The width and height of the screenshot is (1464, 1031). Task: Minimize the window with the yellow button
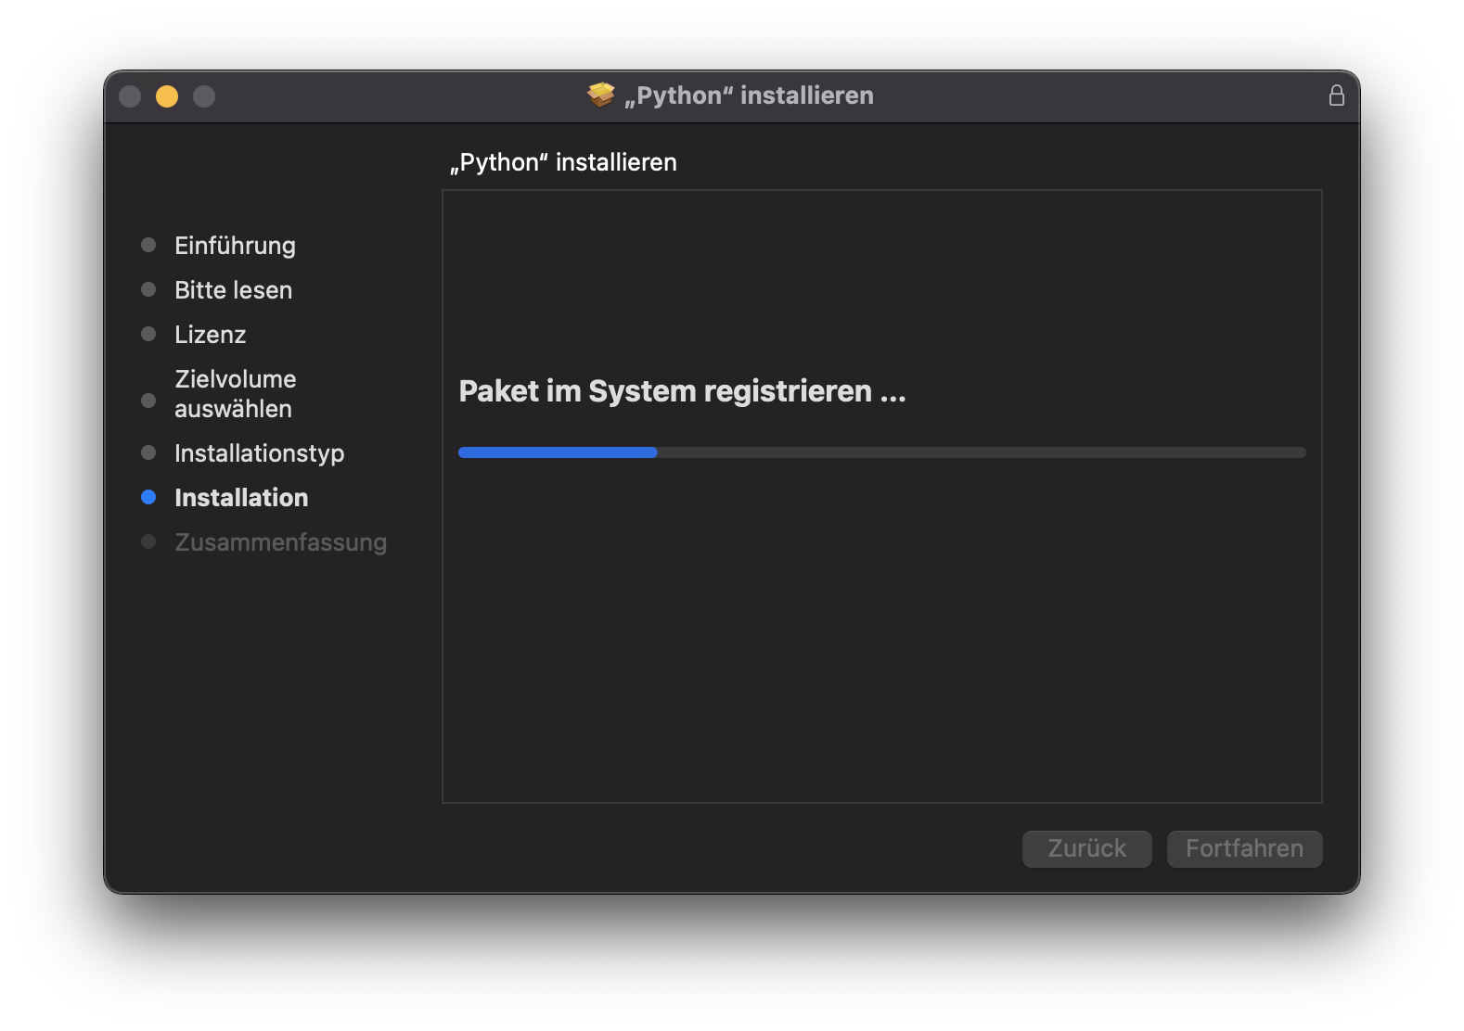coord(167,96)
